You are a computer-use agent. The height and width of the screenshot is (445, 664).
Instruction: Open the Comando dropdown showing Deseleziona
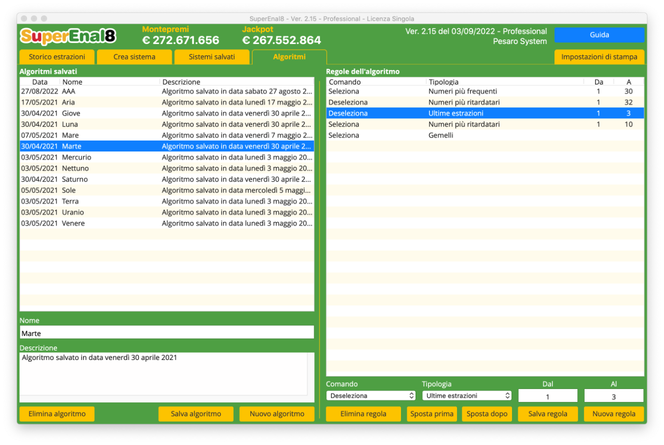point(371,396)
